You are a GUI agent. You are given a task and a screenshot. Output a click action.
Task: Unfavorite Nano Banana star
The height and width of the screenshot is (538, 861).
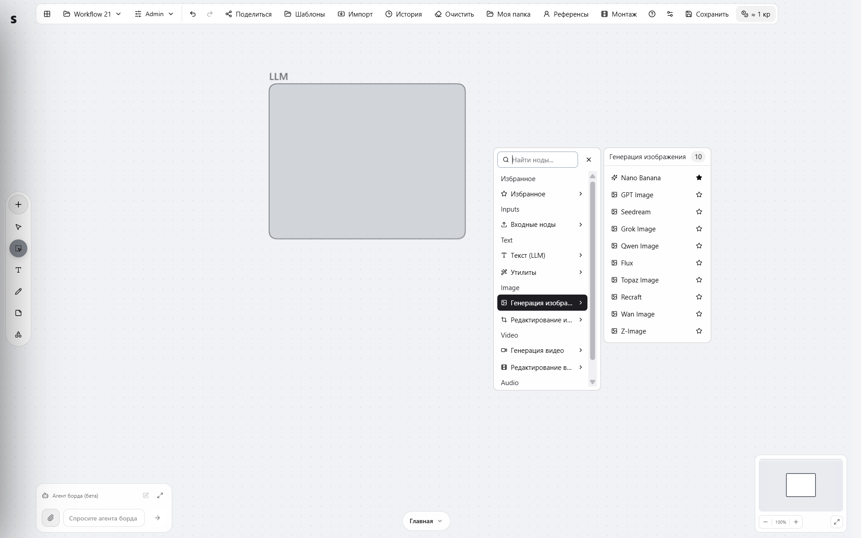coord(699,178)
